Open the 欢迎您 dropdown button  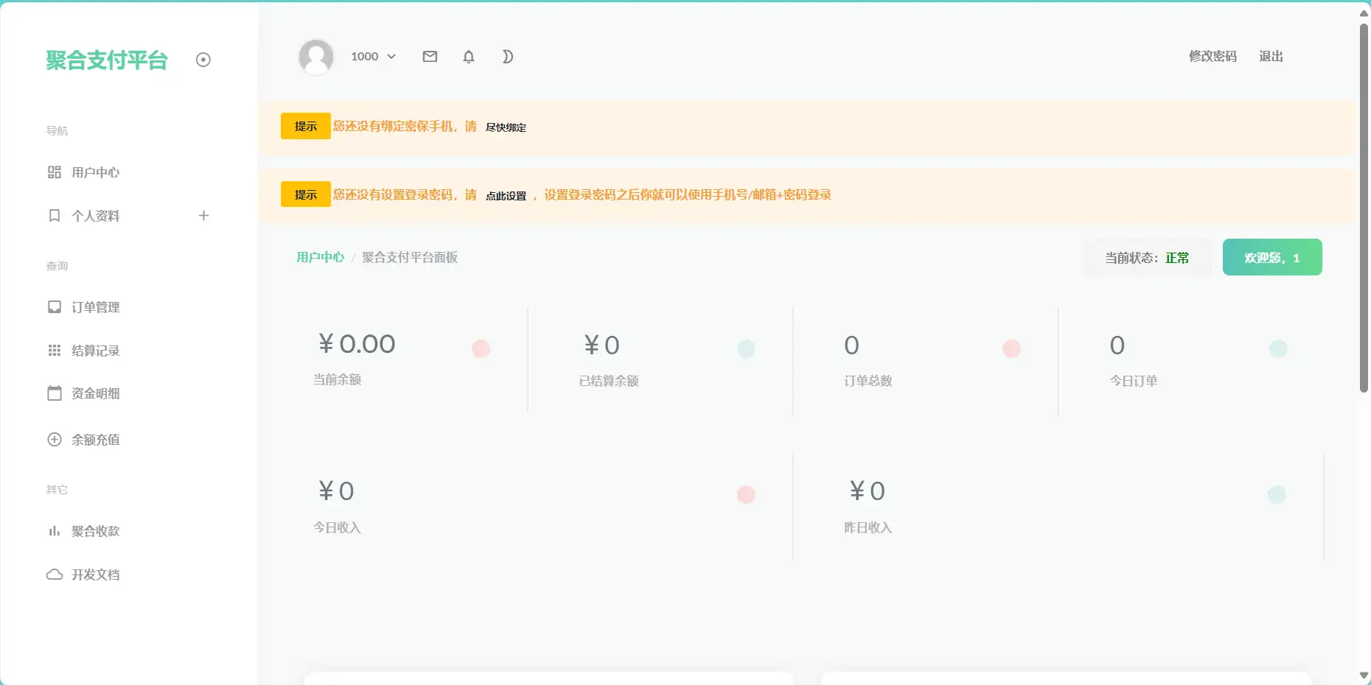tap(1272, 257)
